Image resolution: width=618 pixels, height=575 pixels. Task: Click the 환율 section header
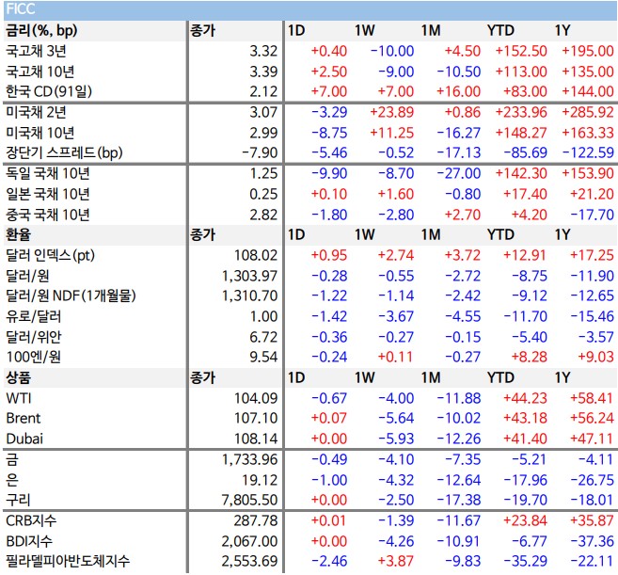18,234
